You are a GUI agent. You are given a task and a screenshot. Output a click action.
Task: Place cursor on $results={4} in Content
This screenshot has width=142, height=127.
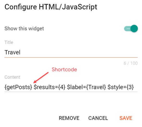pyautogui.click(x=50, y=87)
